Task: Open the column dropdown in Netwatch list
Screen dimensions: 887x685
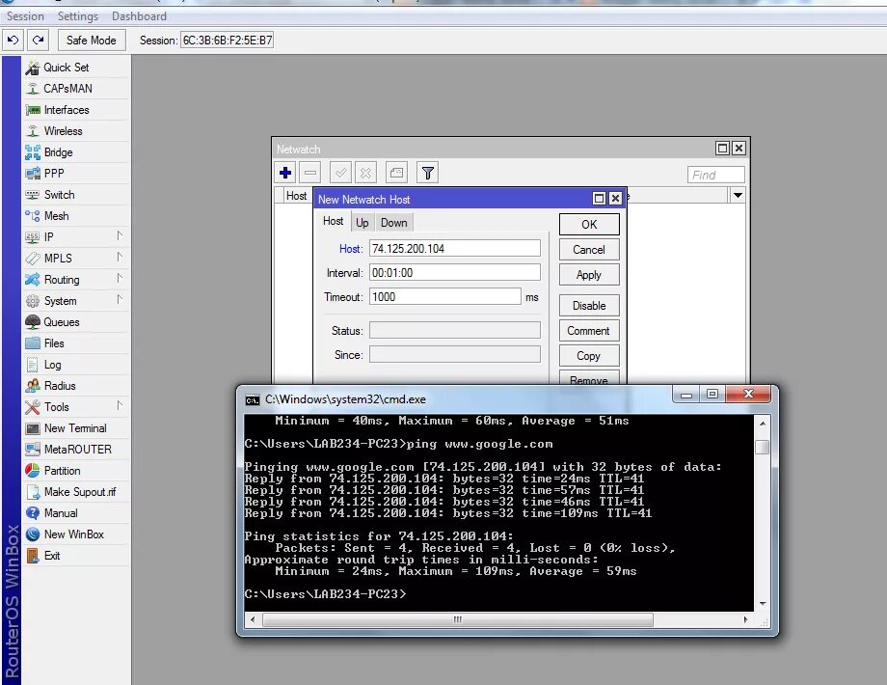Action: tap(737, 195)
